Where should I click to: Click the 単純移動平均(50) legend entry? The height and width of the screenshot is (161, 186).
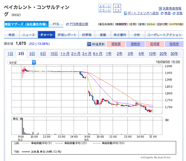click(108, 143)
